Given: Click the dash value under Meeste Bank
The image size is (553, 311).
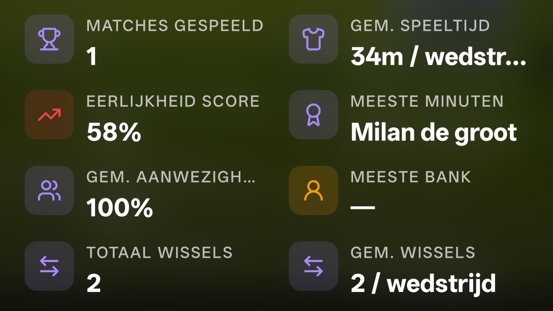Looking at the screenshot, I should pyautogui.click(x=362, y=208).
